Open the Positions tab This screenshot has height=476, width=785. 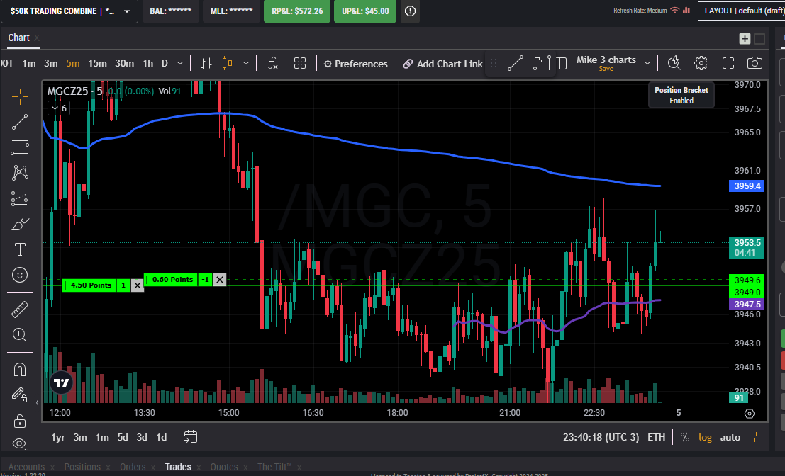tap(82, 467)
